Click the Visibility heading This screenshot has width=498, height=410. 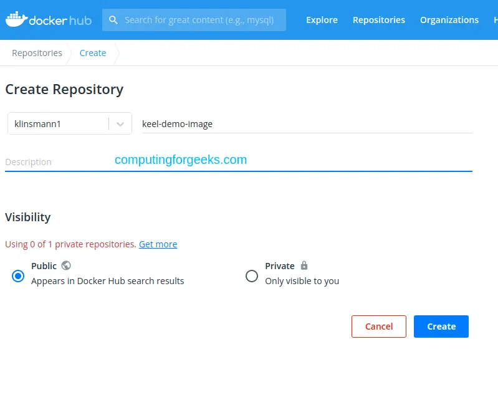pyautogui.click(x=28, y=217)
